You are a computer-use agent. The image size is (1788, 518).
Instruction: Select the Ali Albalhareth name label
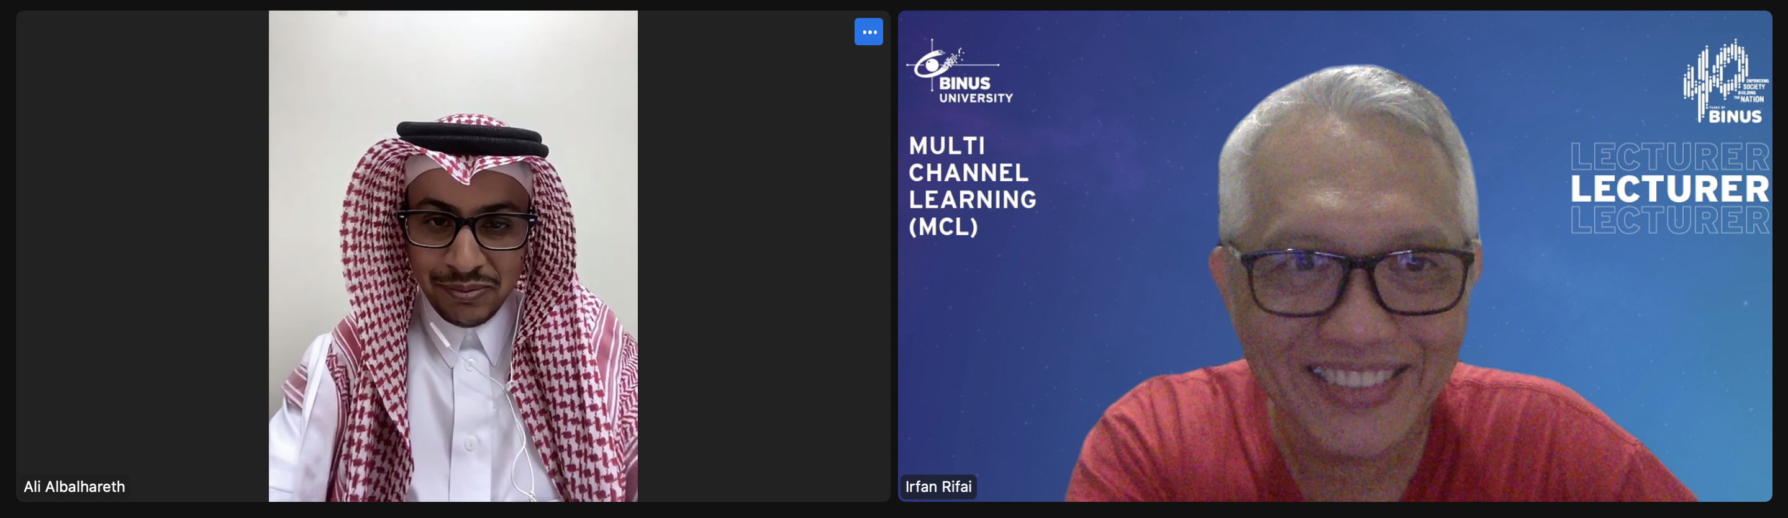pos(75,487)
